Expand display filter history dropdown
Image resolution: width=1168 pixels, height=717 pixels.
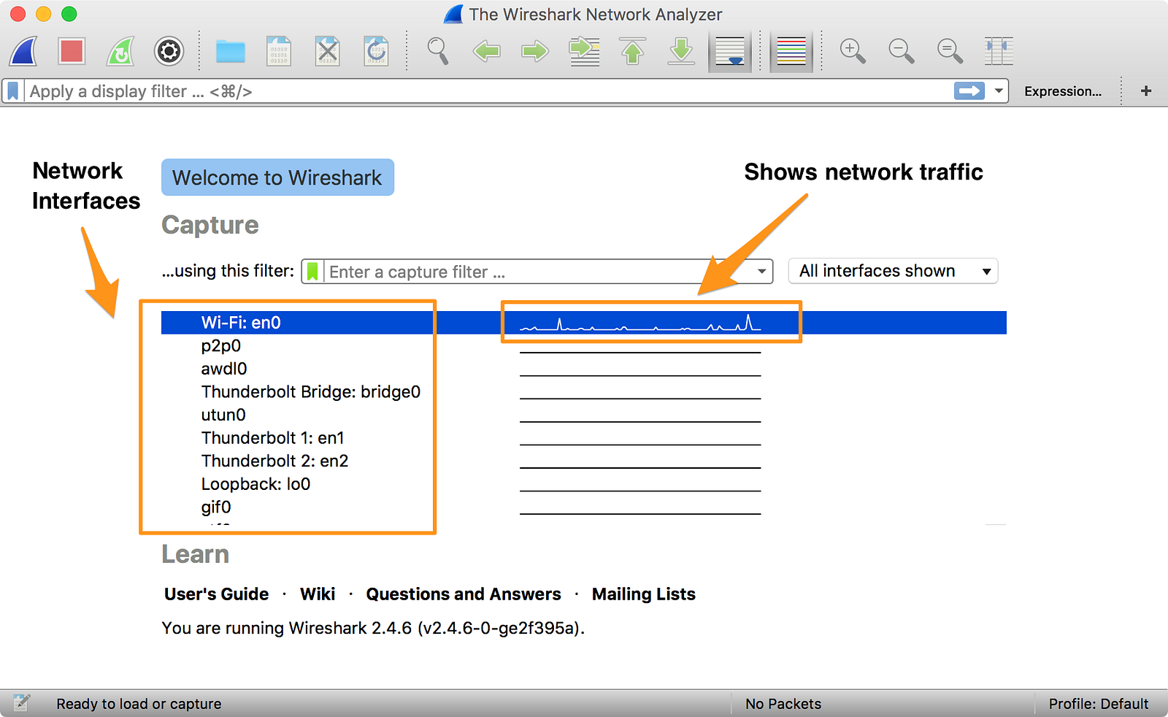tap(998, 91)
